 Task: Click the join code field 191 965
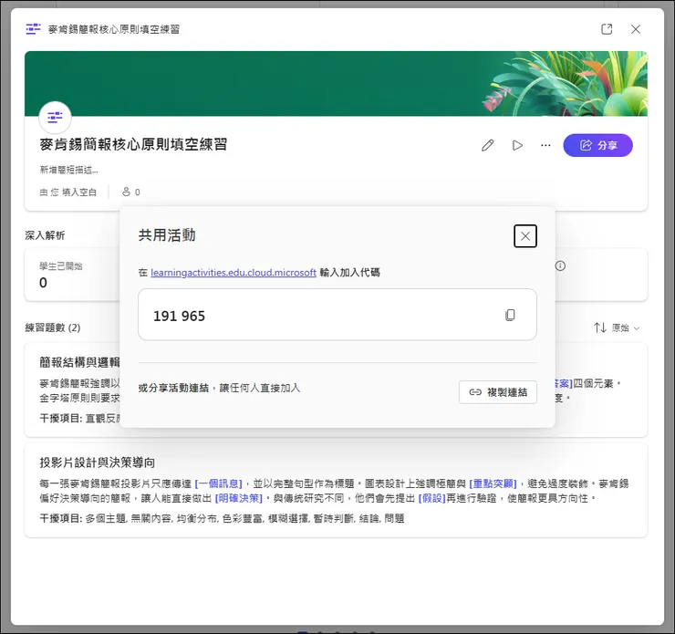337,315
